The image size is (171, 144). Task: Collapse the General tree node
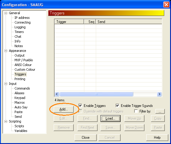(6, 13)
